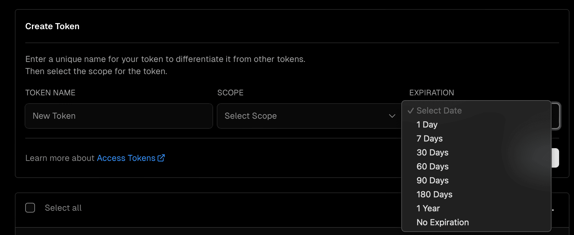Choose 1 Day expiration option
The width and height of the screenshot is (574, 235).
pyautogui.click(x=427, y=125)
